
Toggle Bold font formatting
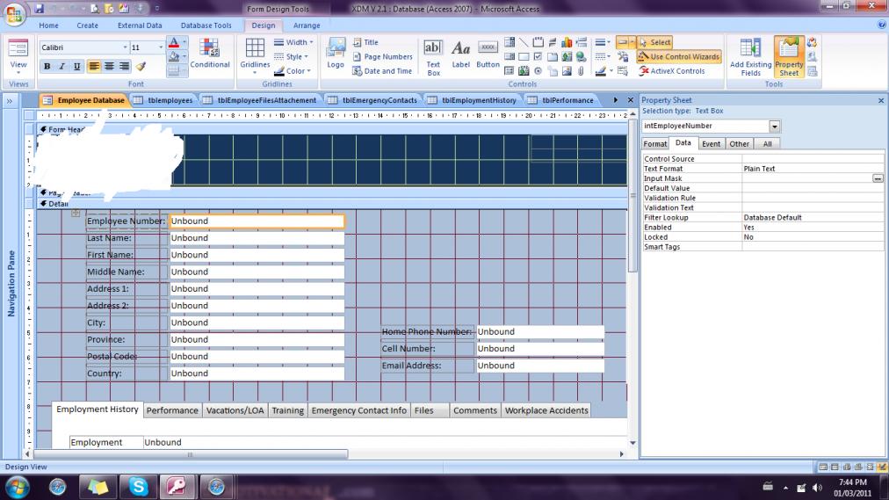47,66
